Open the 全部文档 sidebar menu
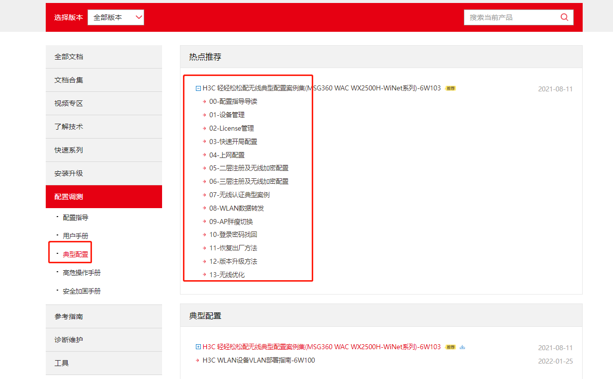 coord(104,57)
